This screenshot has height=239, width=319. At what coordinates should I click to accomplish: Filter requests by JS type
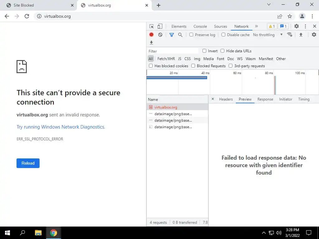click(179, 59)
